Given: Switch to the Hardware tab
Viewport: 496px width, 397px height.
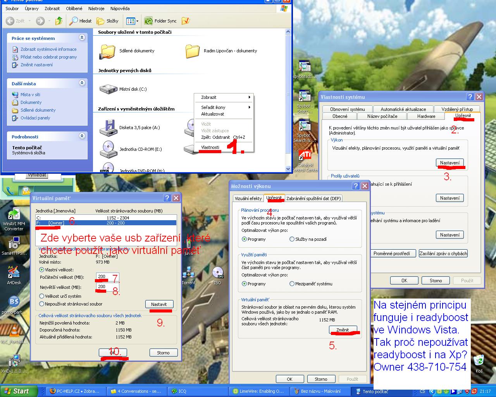Looking at the screenshot, I should click(x=426, y=116).
